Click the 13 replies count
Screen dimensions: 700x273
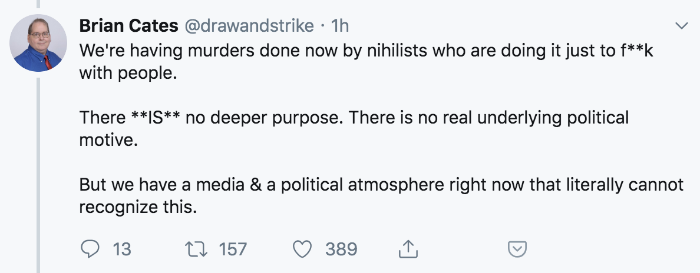pyautogui.click(x=121, y=249)
